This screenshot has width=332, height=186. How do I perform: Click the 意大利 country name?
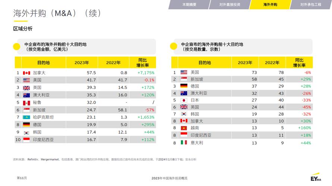point(197,143)
